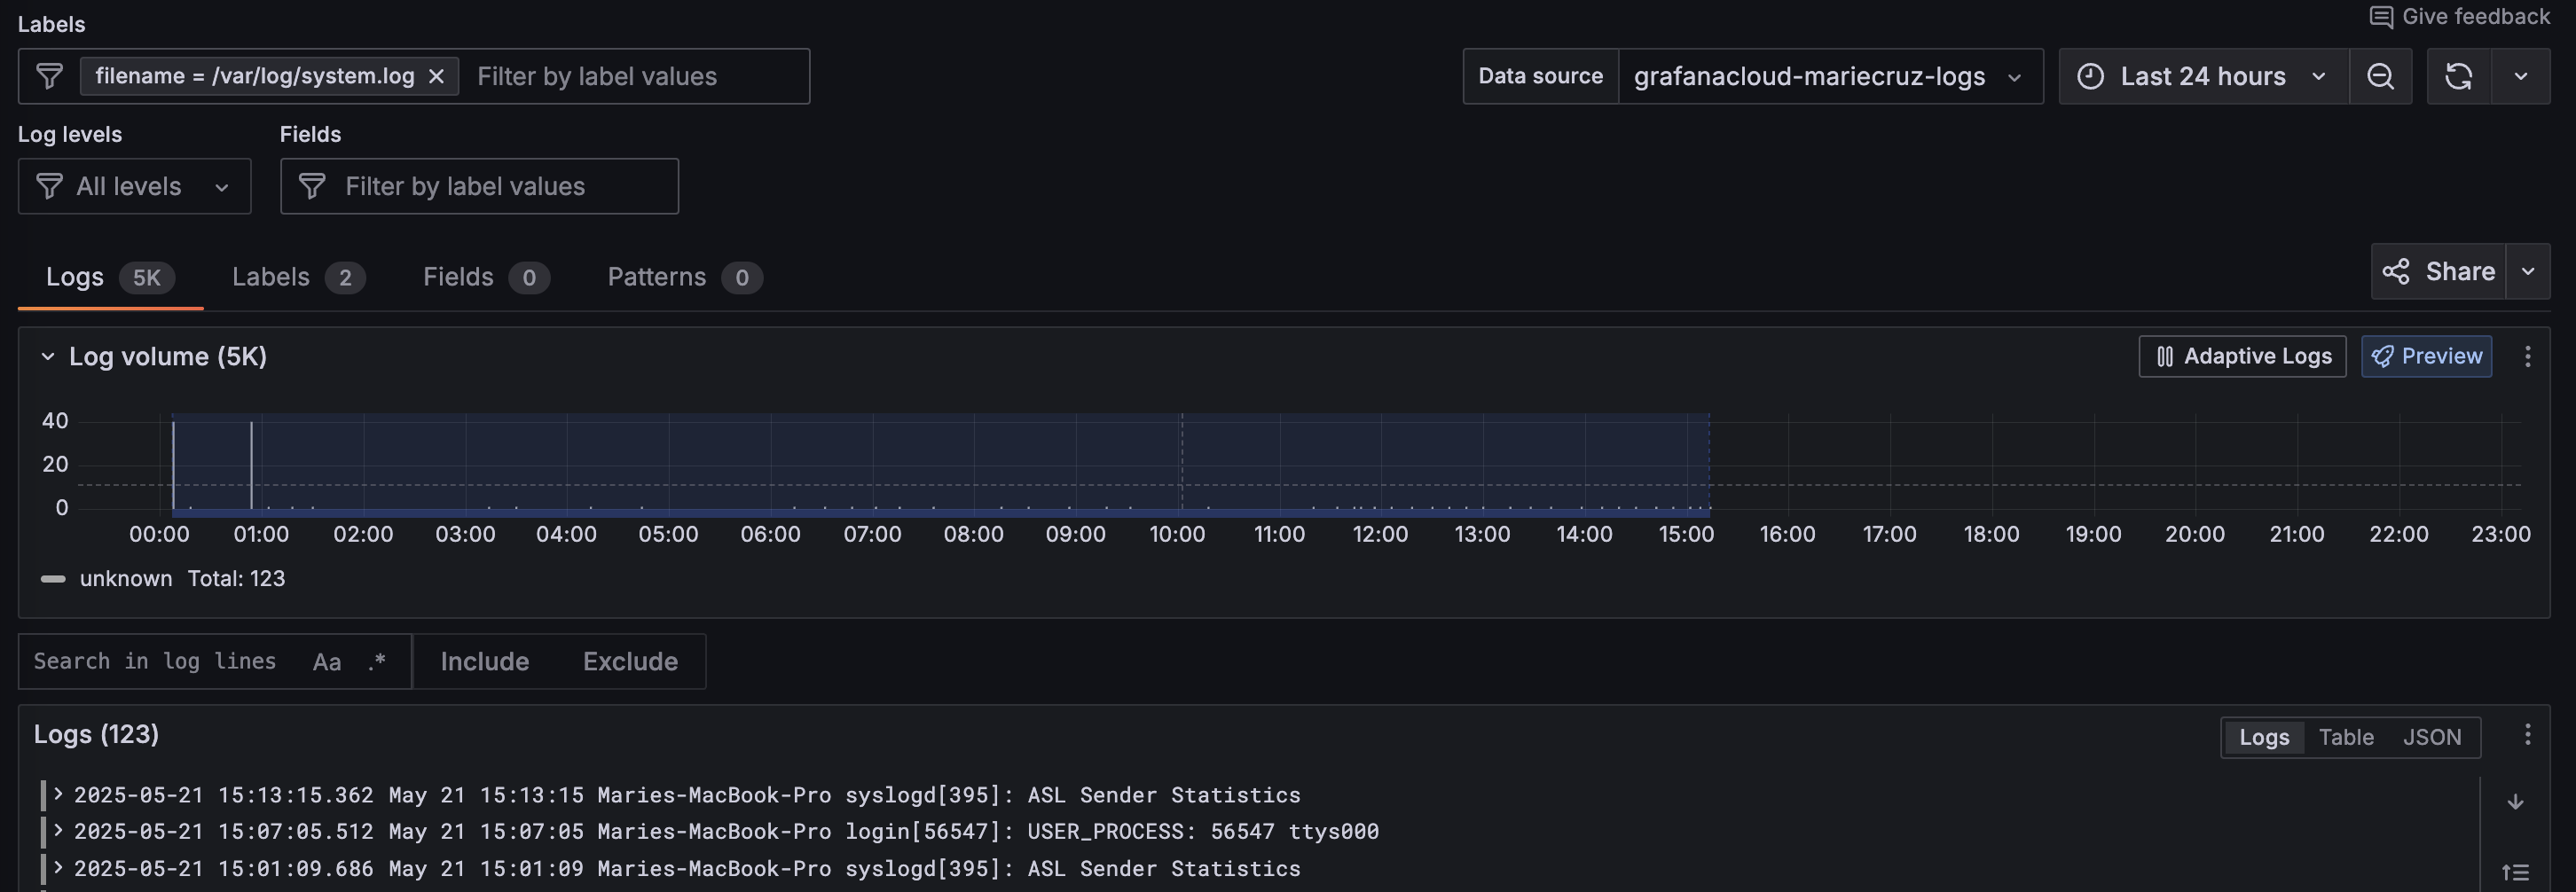Zoom out the time range with magnifier icon

pos(2381,76)
